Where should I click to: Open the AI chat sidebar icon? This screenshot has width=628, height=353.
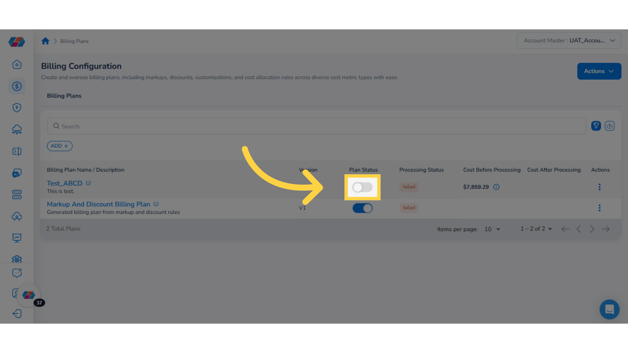point(17,173)
